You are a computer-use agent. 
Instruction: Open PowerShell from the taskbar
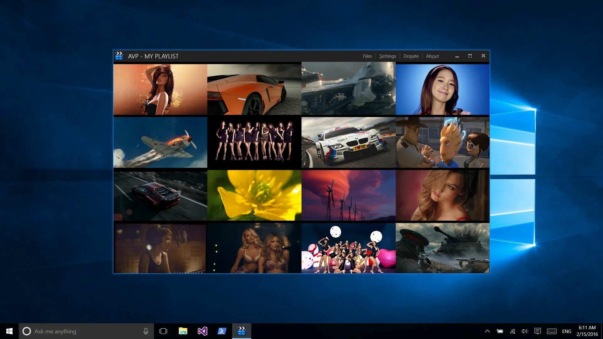pos(222,331)
